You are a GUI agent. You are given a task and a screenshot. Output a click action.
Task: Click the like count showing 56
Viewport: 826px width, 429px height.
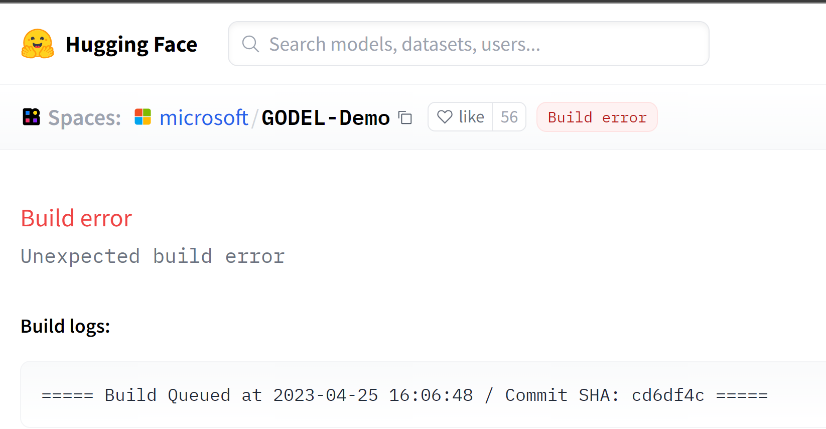[509, 116]
